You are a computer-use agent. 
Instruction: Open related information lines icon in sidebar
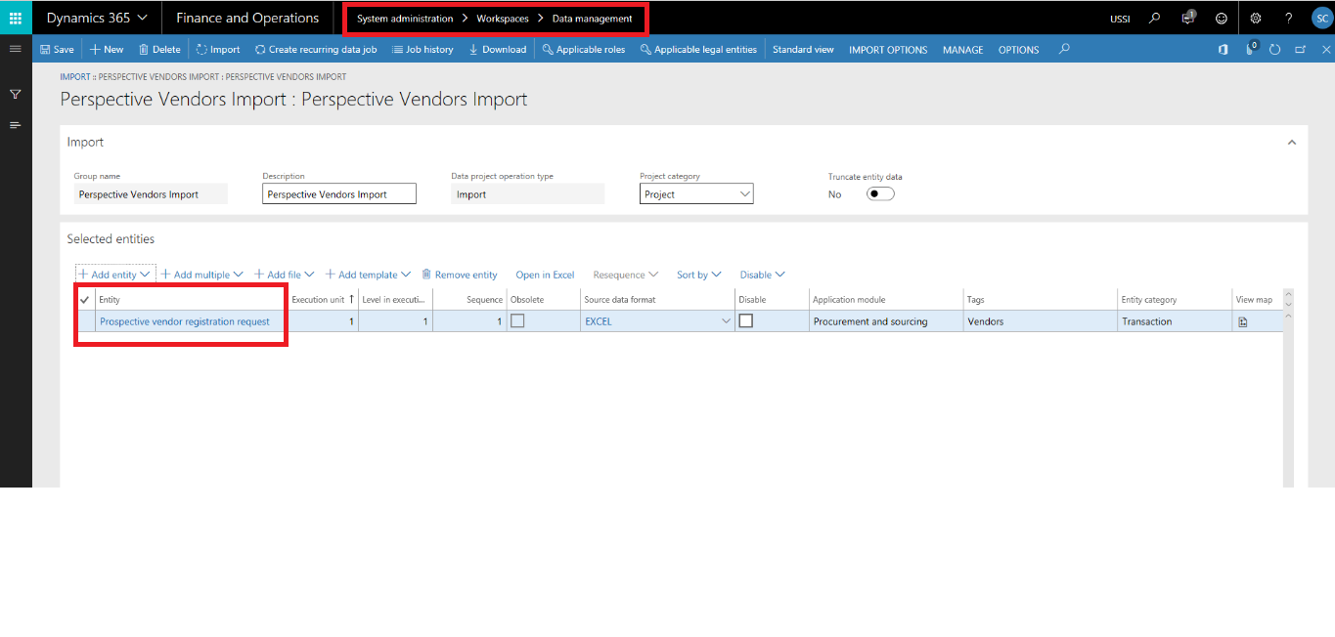pos(16,125)
